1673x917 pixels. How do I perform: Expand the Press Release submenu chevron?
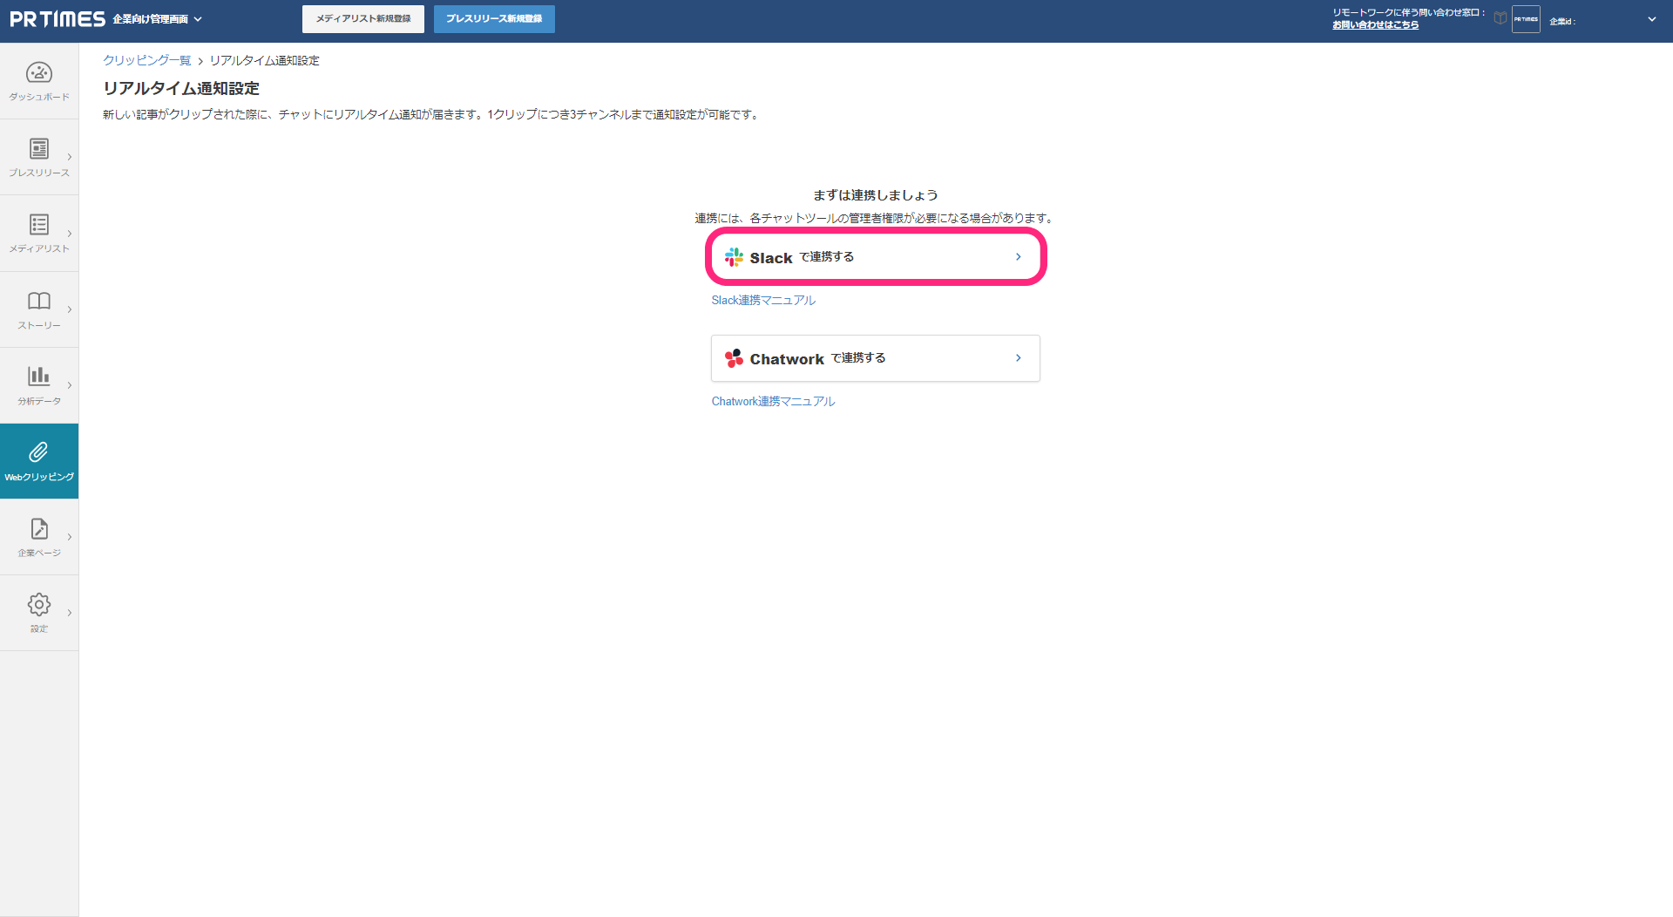coord(70,158)
